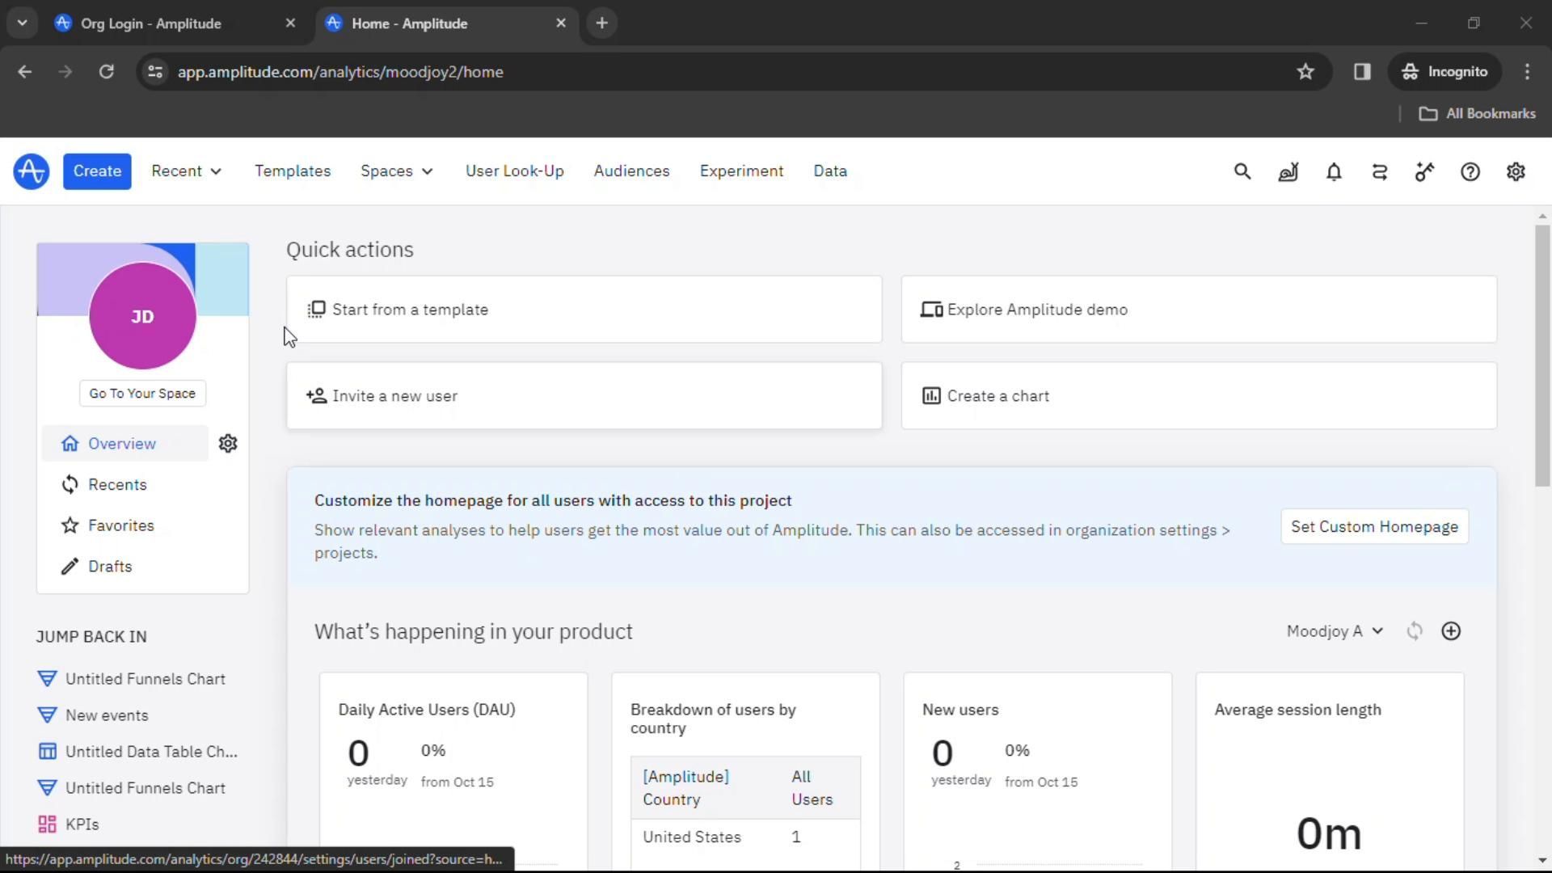Open the sparkle magic wand icon

(x=1424, y=171)
